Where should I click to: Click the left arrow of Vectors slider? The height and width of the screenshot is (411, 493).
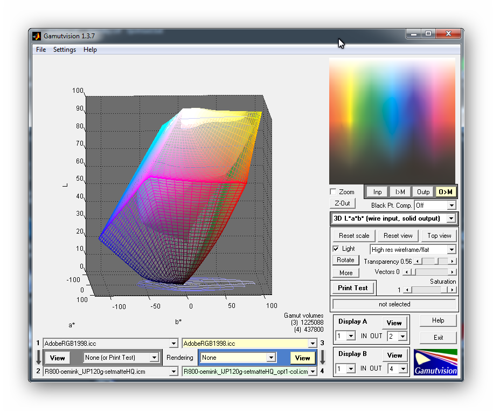point(406,272)
